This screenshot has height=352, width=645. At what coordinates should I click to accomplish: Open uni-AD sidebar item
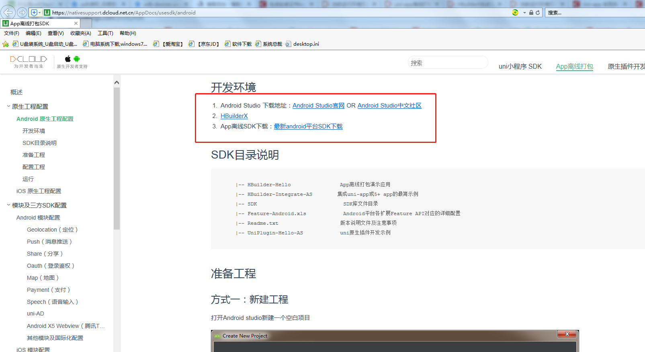click(x=35, y=313)
